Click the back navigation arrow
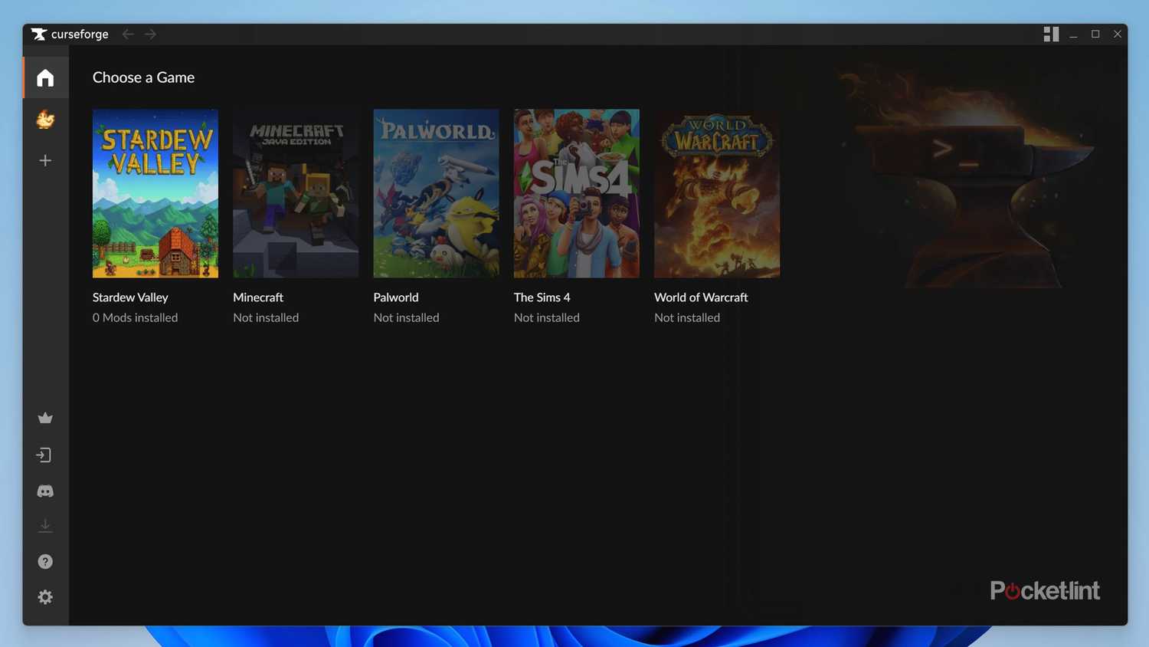 tap(127, 34)
